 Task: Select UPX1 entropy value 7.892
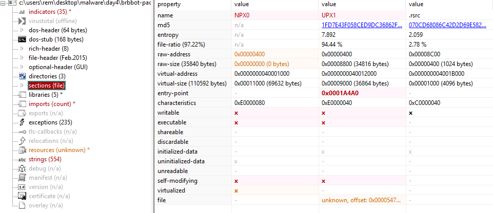pyautogui.click(x=329, y=34)
